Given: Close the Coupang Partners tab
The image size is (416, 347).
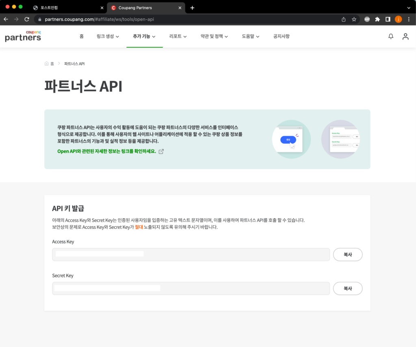Looking at the screenshot, I should click(x=180, y=8).
